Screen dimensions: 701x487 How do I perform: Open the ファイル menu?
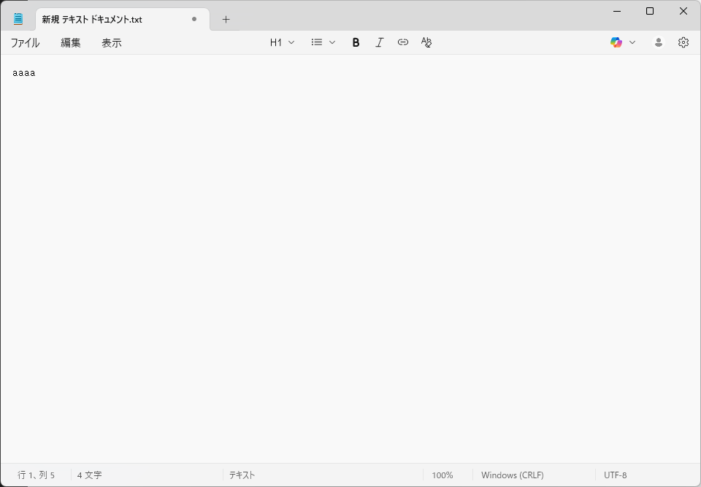[25, 43]
